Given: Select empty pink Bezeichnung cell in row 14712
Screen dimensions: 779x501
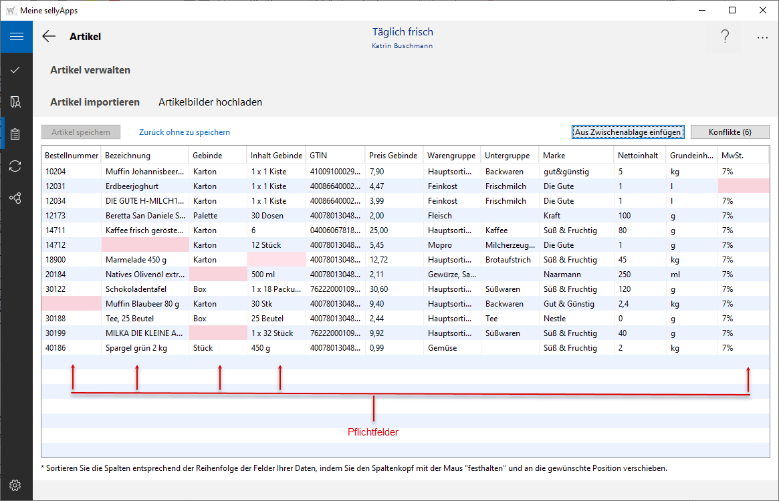Looking at the screenshot, I should [x=144, y=245].
